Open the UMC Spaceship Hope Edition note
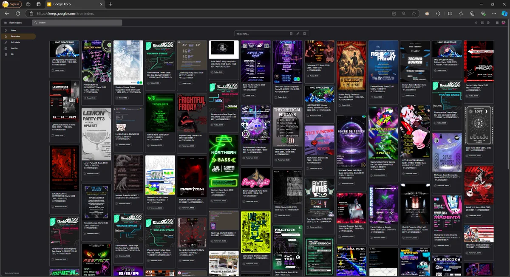The image size is (510, 277). click(x=65, y=59)
